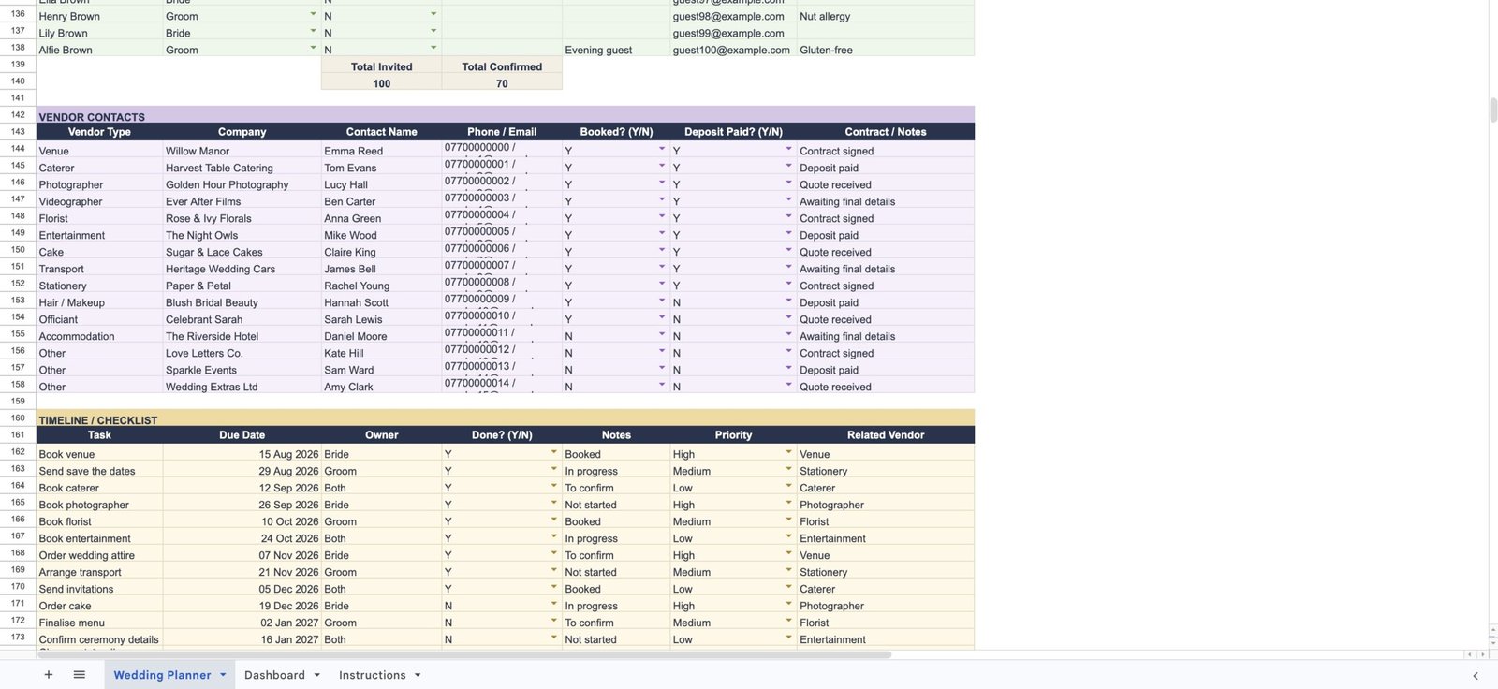Select the VENDOR CONTACTS section title

click(x=92, y=117)
